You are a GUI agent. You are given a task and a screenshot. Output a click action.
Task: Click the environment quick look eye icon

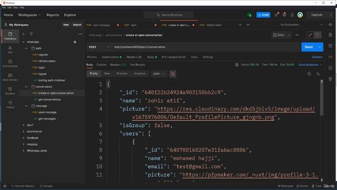(x=330, y=25)
